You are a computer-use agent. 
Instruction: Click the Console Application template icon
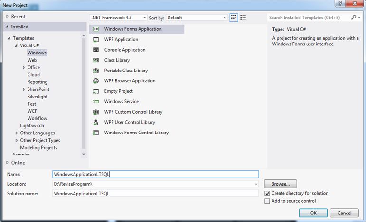pos(96,50)
